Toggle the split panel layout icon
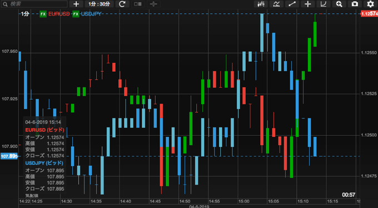 coord(138,4)
